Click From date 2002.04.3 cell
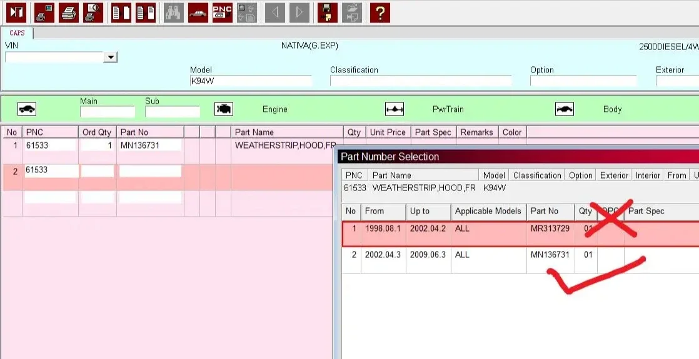The height and width of the screenshot is (359, 699). click(383, 255)
